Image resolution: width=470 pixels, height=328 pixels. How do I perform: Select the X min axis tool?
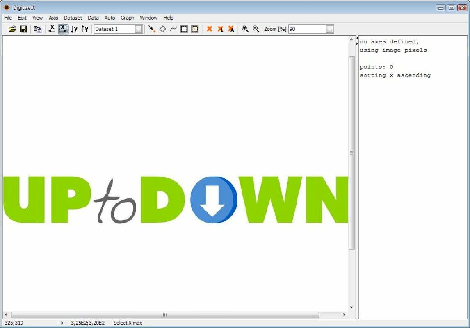52,29
